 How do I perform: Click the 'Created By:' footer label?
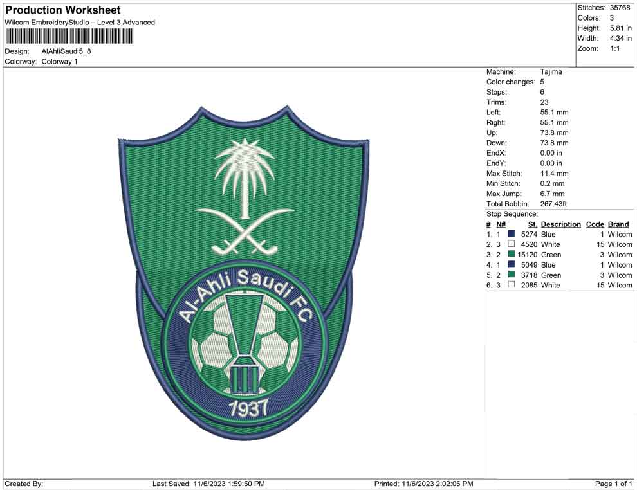[x=24, y=484]
